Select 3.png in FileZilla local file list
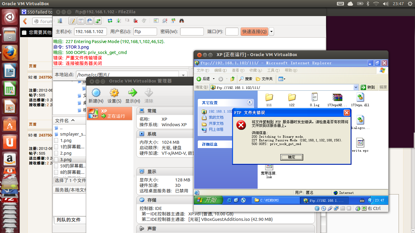The image size is (415, 233). (x=66, y=160)
